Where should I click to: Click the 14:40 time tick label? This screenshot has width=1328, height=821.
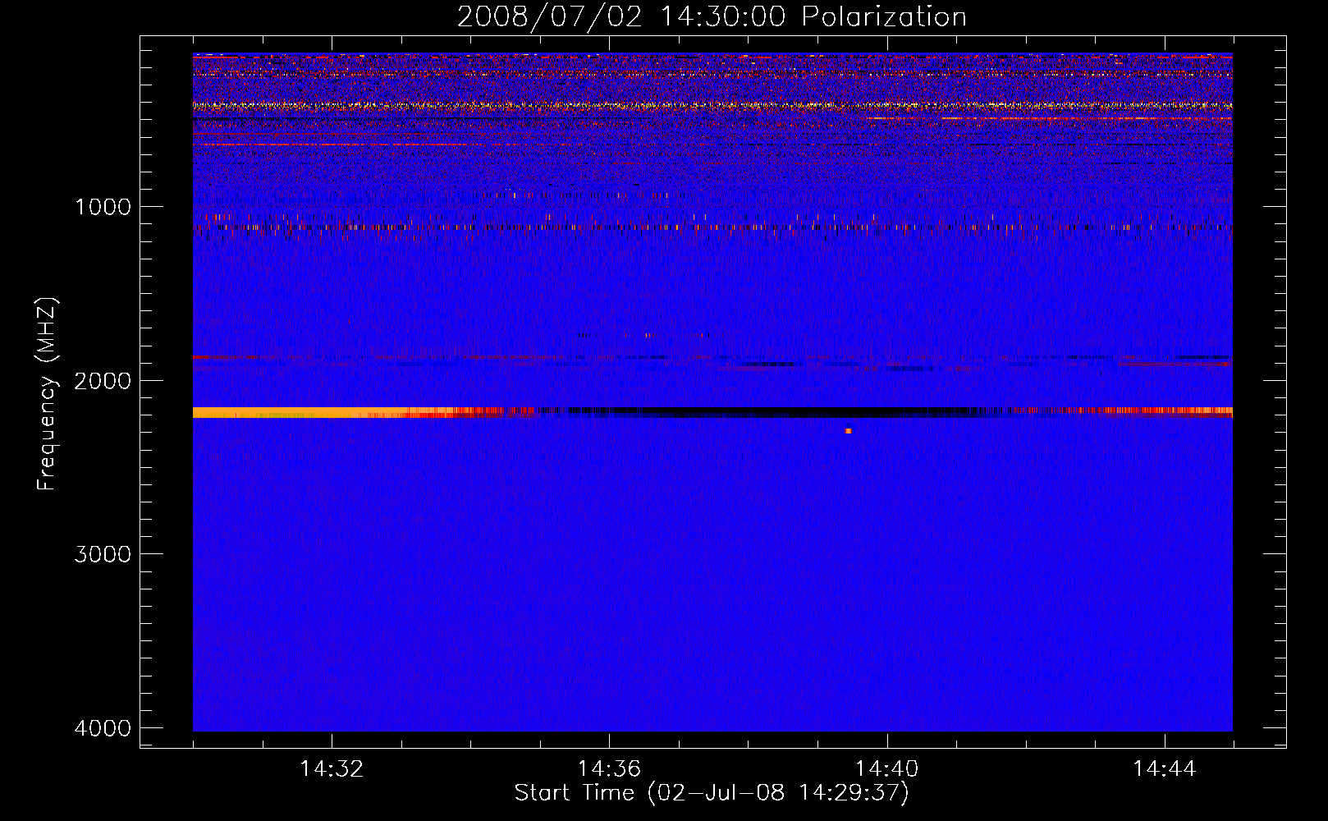pos(886,769)
